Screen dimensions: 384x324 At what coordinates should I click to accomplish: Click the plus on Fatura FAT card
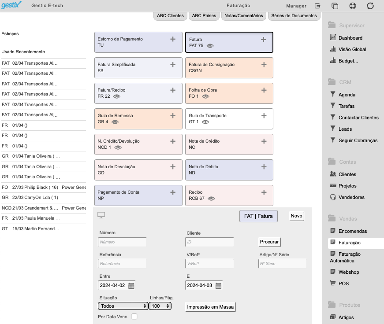[x=264, y=40]
